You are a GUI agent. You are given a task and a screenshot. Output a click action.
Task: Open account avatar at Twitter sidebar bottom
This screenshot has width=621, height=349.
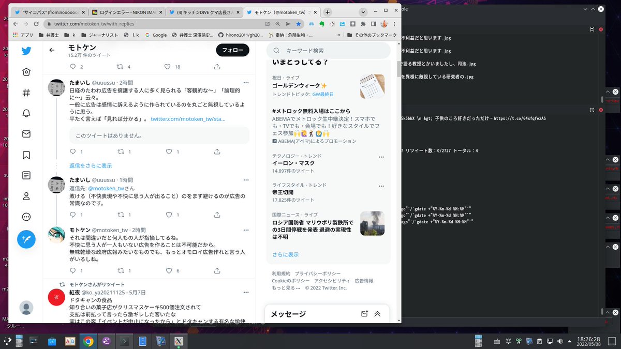[x=26, y=308]
